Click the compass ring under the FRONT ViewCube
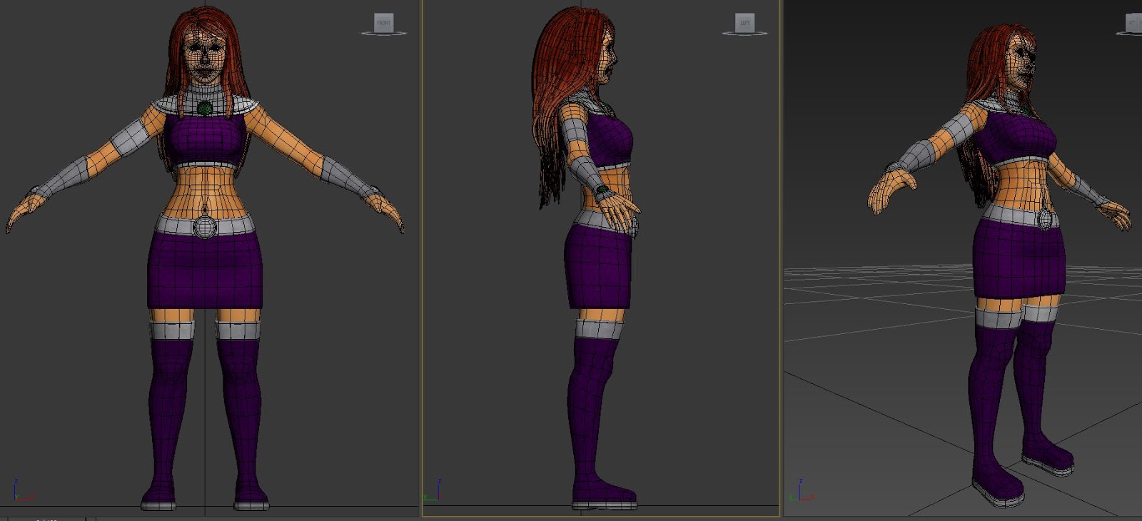This screenshot has width=1142, height=521. [x=384, y=33]
